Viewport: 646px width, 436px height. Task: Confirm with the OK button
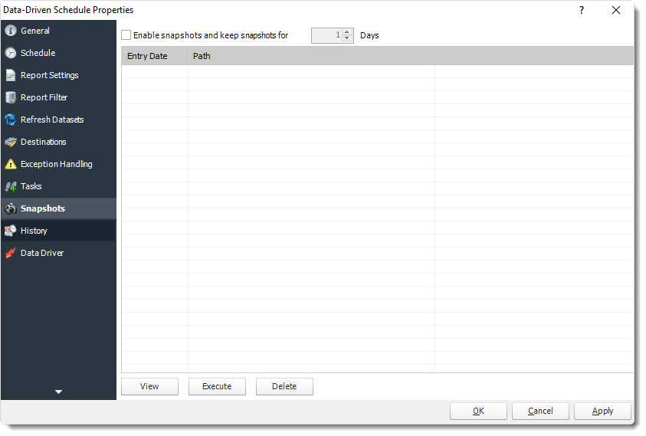tap(478, 411)
